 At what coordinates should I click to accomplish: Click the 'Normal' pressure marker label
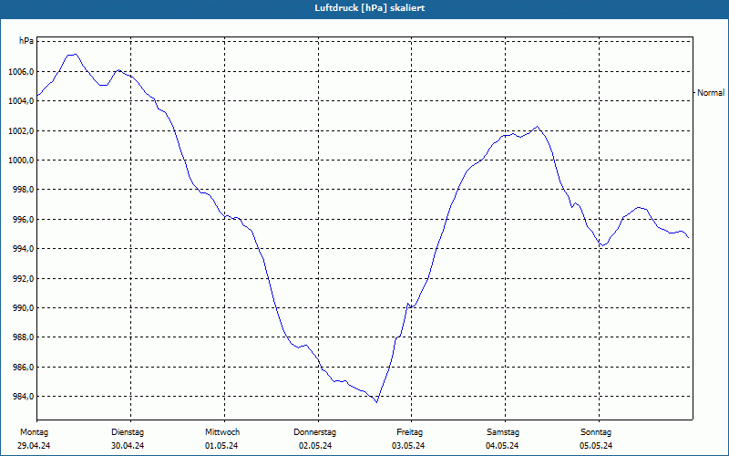coord(711,93)
